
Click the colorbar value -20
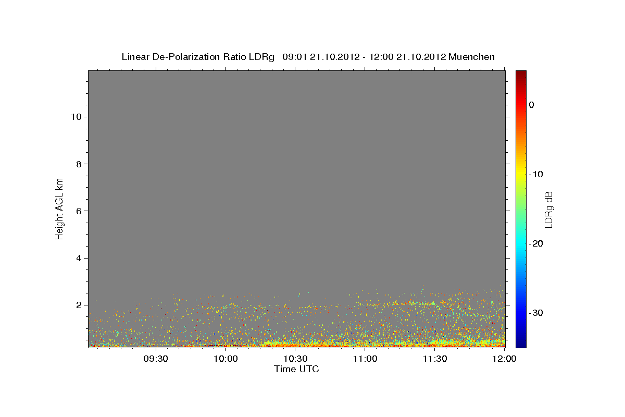point(536,243)
